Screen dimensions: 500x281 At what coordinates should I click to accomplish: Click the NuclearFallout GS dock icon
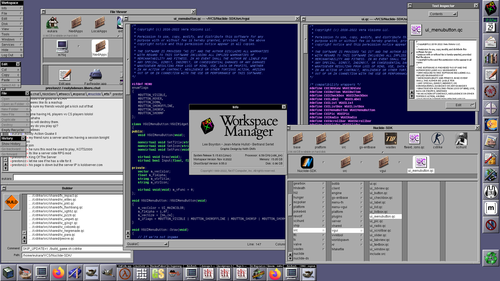tap(158, 274)
